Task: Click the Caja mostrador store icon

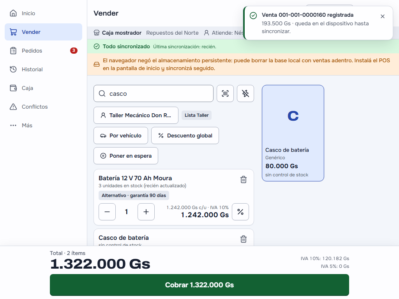Action: pos(97,33)
